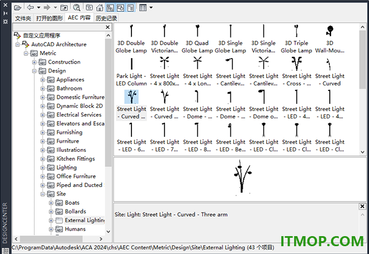Select Dynamic Block 2D folder
This screenshot has width=369, height=254.
pyautogui.click(x=79, y=106)
